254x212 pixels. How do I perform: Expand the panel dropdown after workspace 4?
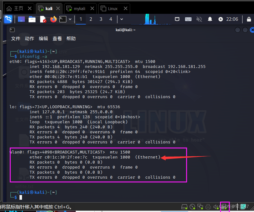tap(122, 19)
